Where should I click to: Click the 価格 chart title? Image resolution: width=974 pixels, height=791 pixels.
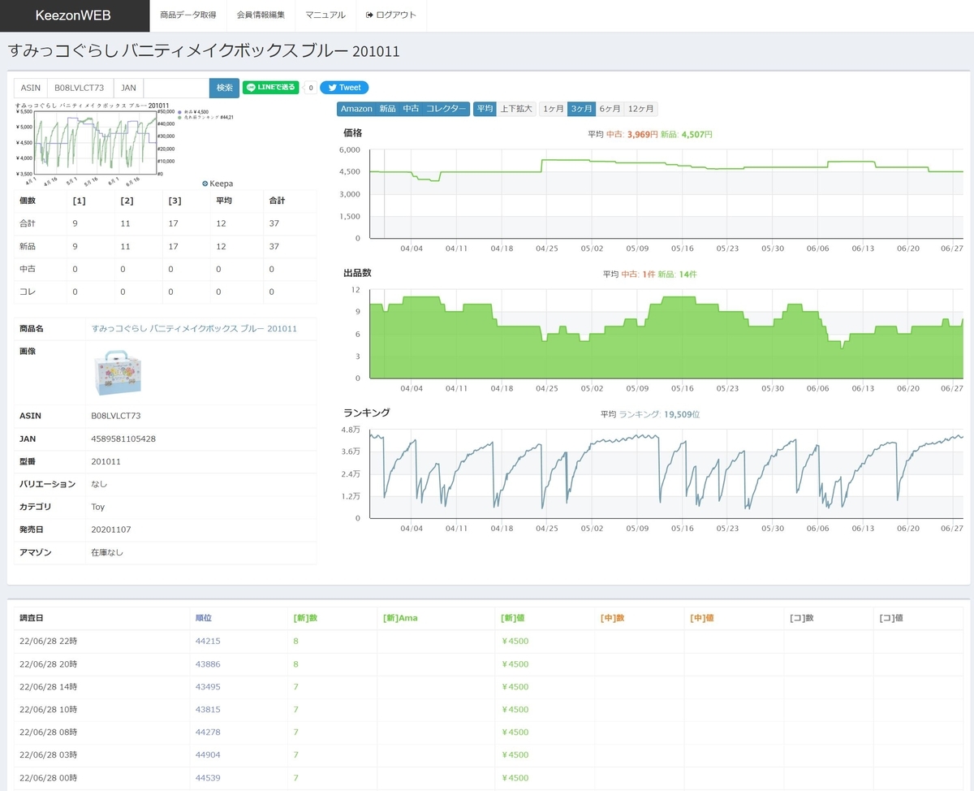point(353,132)
